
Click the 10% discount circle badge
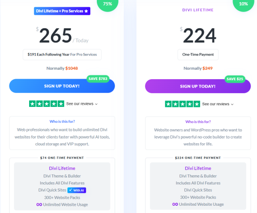tap(243, 4)
